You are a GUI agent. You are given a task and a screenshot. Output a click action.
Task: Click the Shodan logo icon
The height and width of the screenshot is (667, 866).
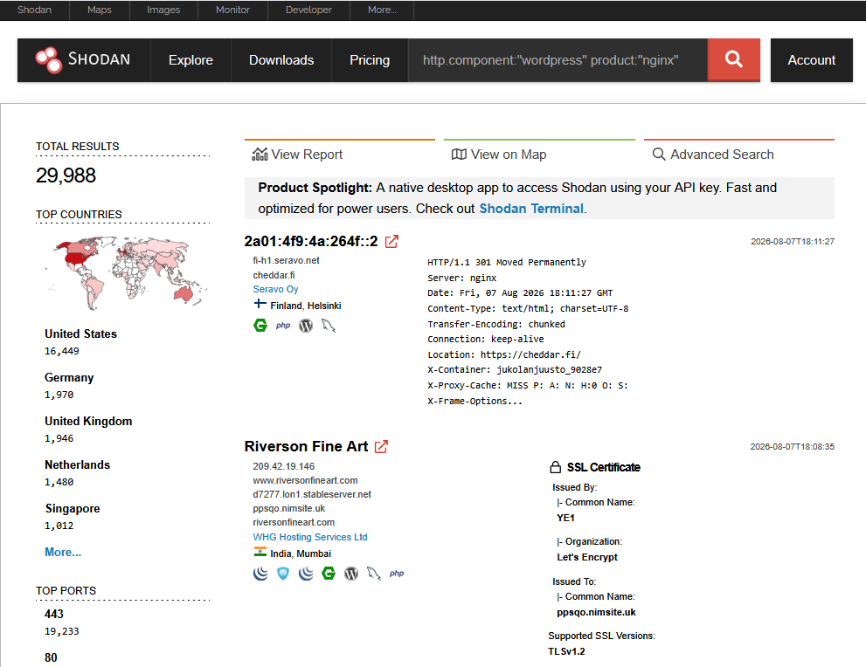[x=49, y=59]
